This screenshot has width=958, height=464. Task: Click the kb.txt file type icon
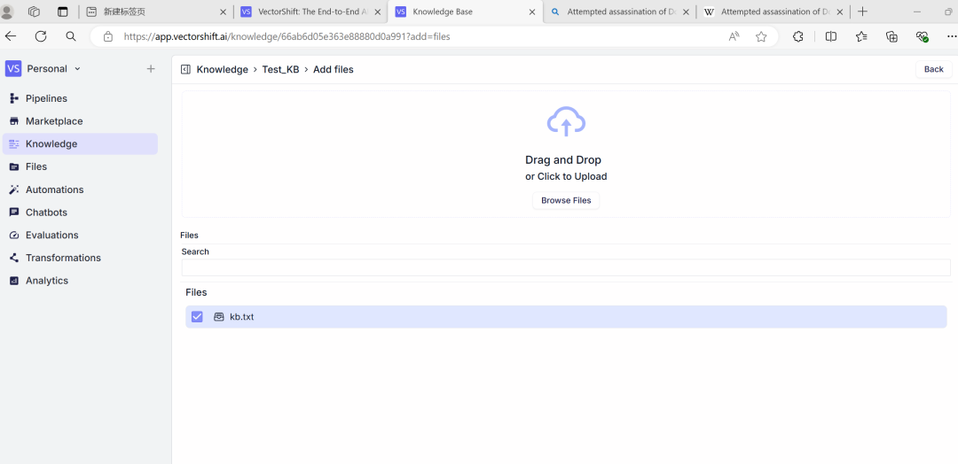click(219, 317)
